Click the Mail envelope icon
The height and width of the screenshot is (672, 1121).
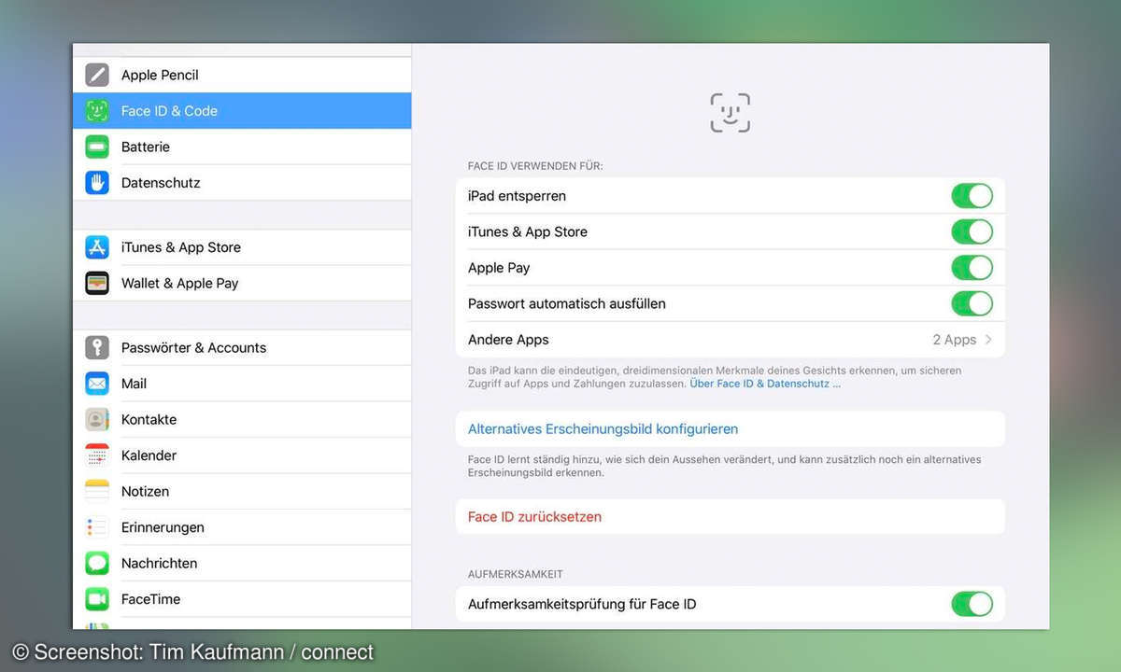[x=97, y=384]
